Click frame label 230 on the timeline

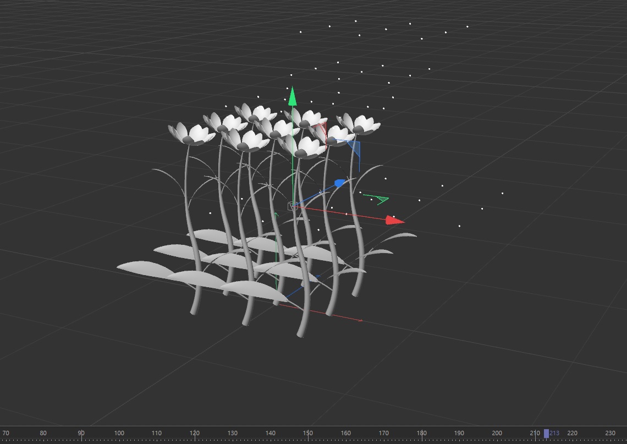(610, 433)
